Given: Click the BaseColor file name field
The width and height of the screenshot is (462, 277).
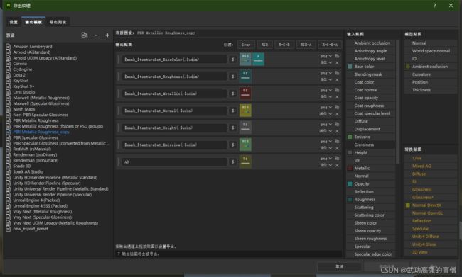Looking at the screenshot, I should tap(174, 60).
